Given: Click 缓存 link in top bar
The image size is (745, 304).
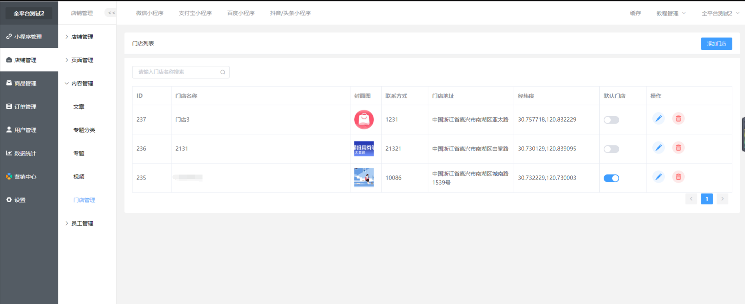Looking at the screenshot, I should click(635, 13).
